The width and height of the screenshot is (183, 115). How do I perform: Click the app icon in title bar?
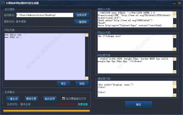(3, 3)
